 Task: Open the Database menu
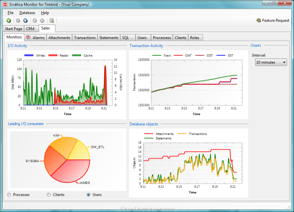tap(27, 13)
